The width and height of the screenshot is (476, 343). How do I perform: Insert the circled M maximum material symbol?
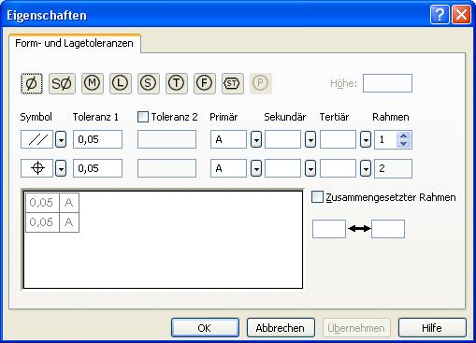tap(93, 83)
